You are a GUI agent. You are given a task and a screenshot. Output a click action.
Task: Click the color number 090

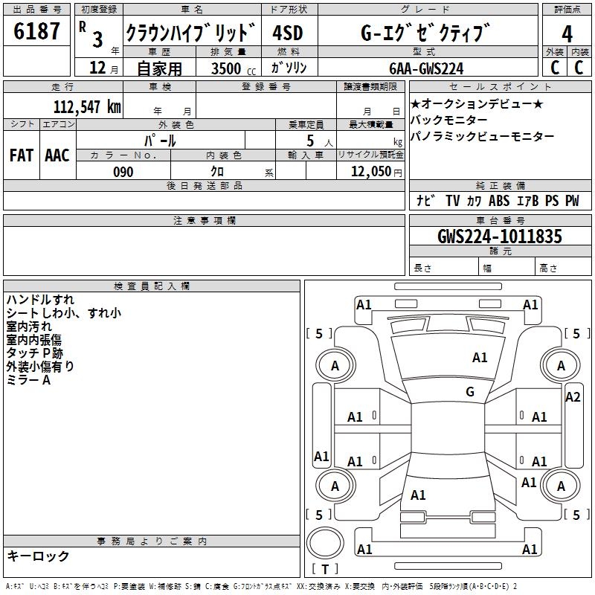[x=123, y=172]
